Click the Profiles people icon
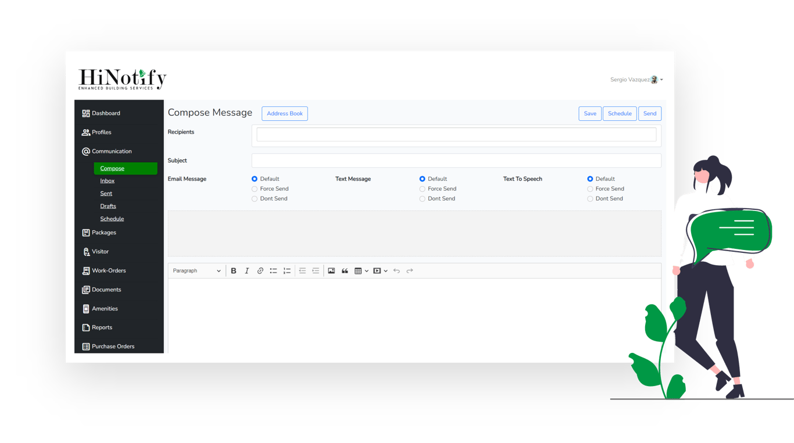 pos(86,133)
